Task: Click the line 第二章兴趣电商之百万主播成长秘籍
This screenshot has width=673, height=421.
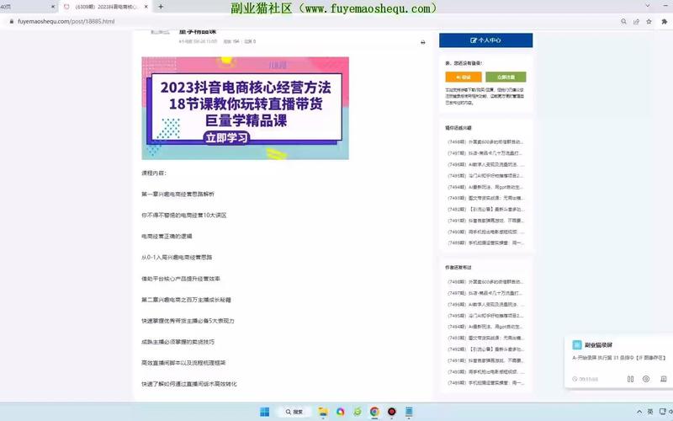Action: click(186, 300)
